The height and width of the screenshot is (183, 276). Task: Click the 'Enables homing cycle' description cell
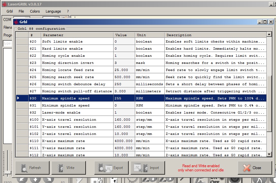[216, 56]
